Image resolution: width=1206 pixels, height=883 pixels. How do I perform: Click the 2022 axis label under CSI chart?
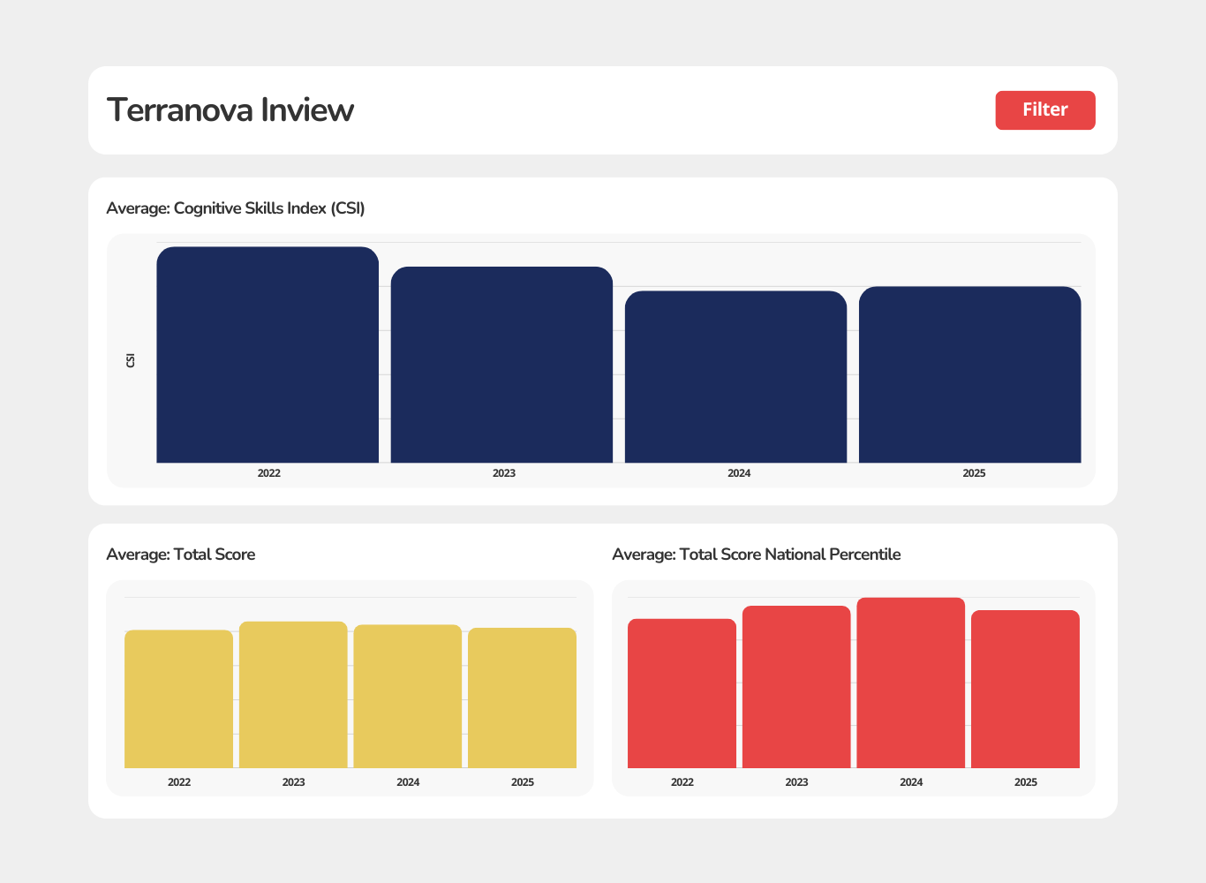[x=269, y=473]
